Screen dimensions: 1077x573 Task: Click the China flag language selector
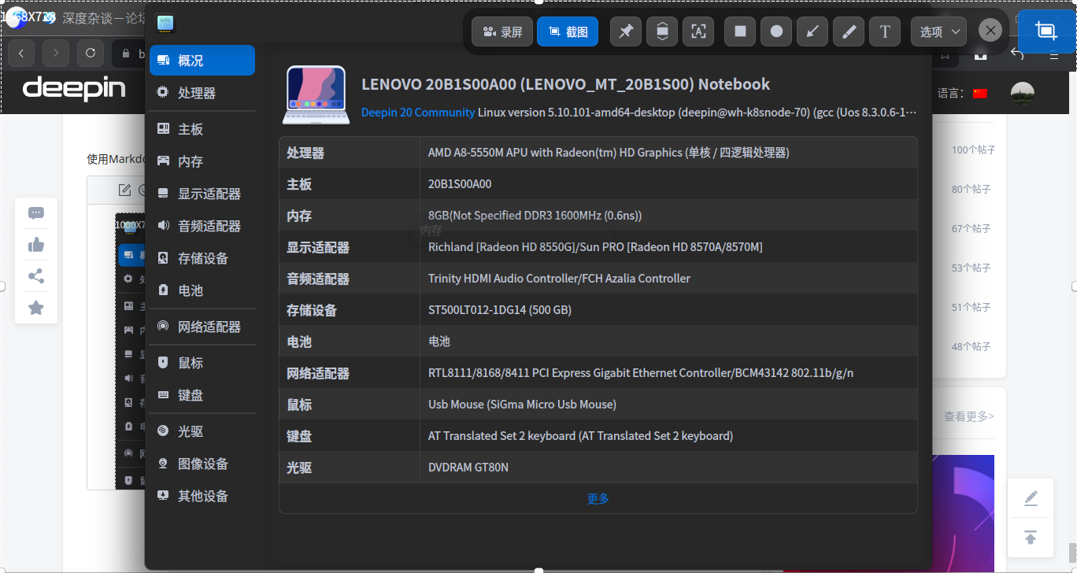[980, 94]
